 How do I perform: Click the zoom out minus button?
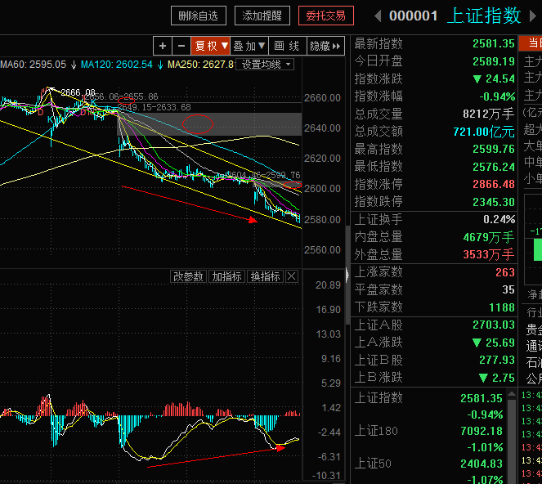[x=180, y=47]
